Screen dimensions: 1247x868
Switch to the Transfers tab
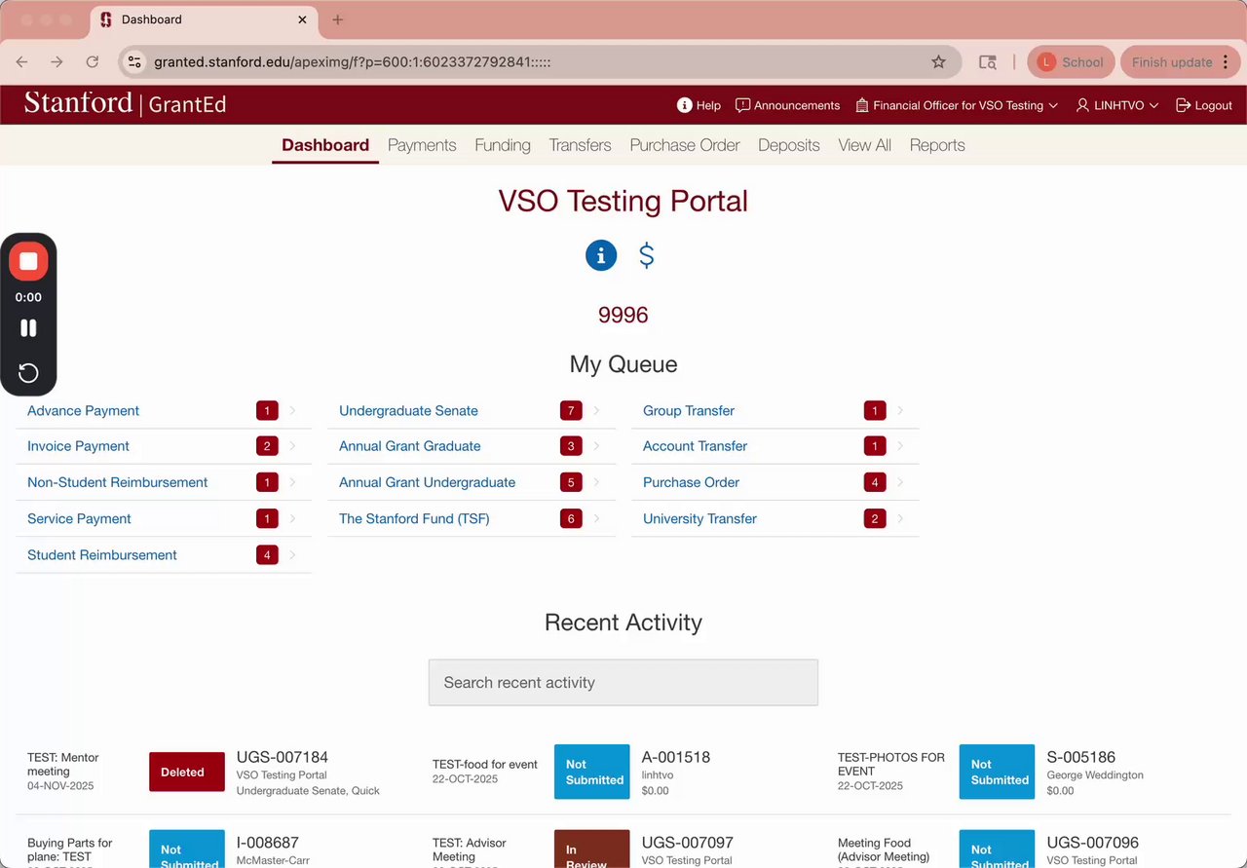[580, 145]
